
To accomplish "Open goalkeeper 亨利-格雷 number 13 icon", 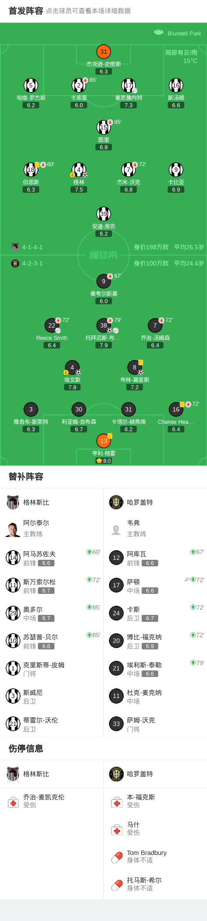I will pyautogui.click(x=104, y=441).
